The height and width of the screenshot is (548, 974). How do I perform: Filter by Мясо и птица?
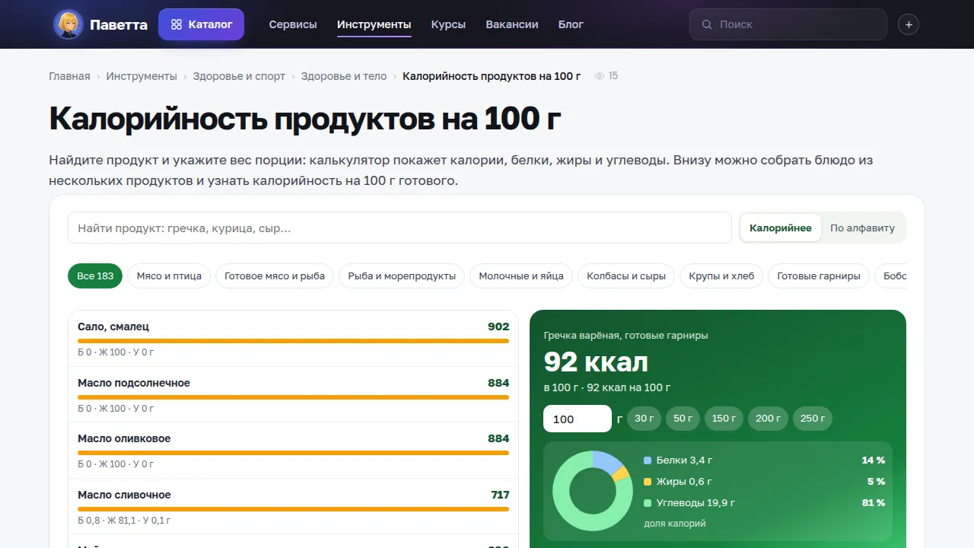169,276
